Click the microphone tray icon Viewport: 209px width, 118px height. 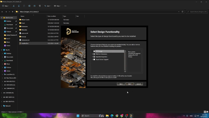click(187, 116)
